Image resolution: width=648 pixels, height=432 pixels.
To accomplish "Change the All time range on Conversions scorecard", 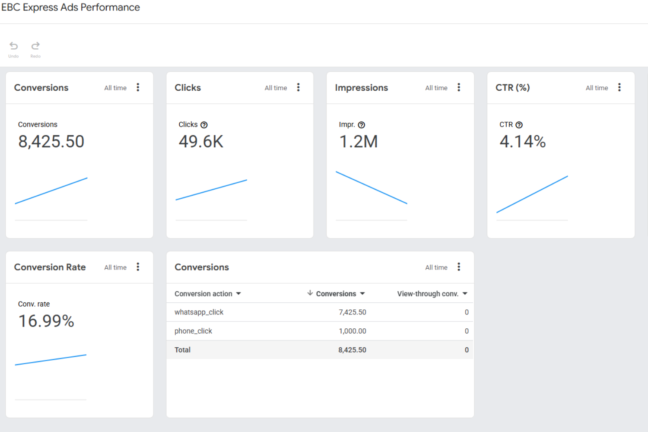I will [x=115, y=88].
